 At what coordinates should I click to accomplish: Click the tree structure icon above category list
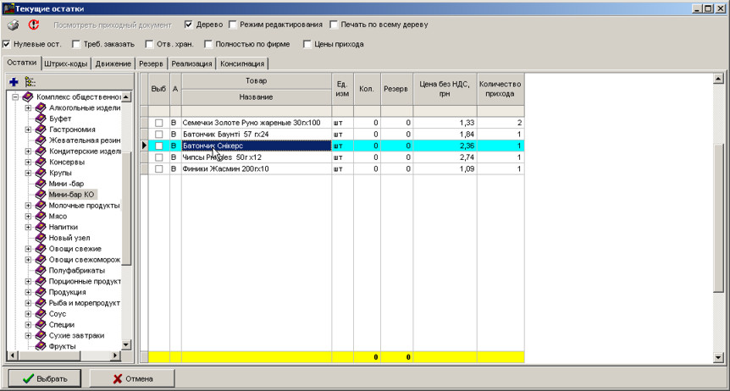click(30, 82)
